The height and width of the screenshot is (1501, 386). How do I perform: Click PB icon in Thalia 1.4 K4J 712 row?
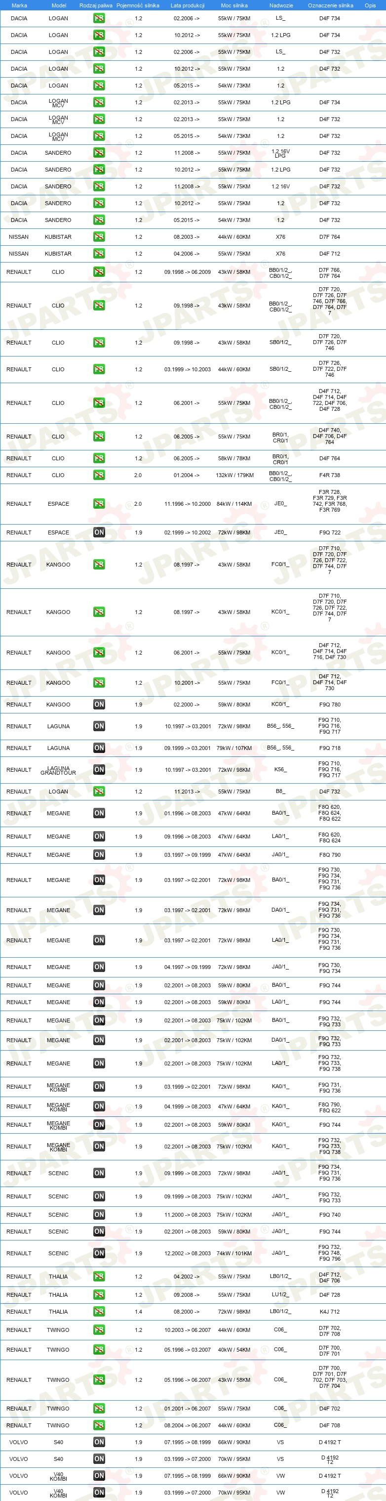click(99, 1312)
